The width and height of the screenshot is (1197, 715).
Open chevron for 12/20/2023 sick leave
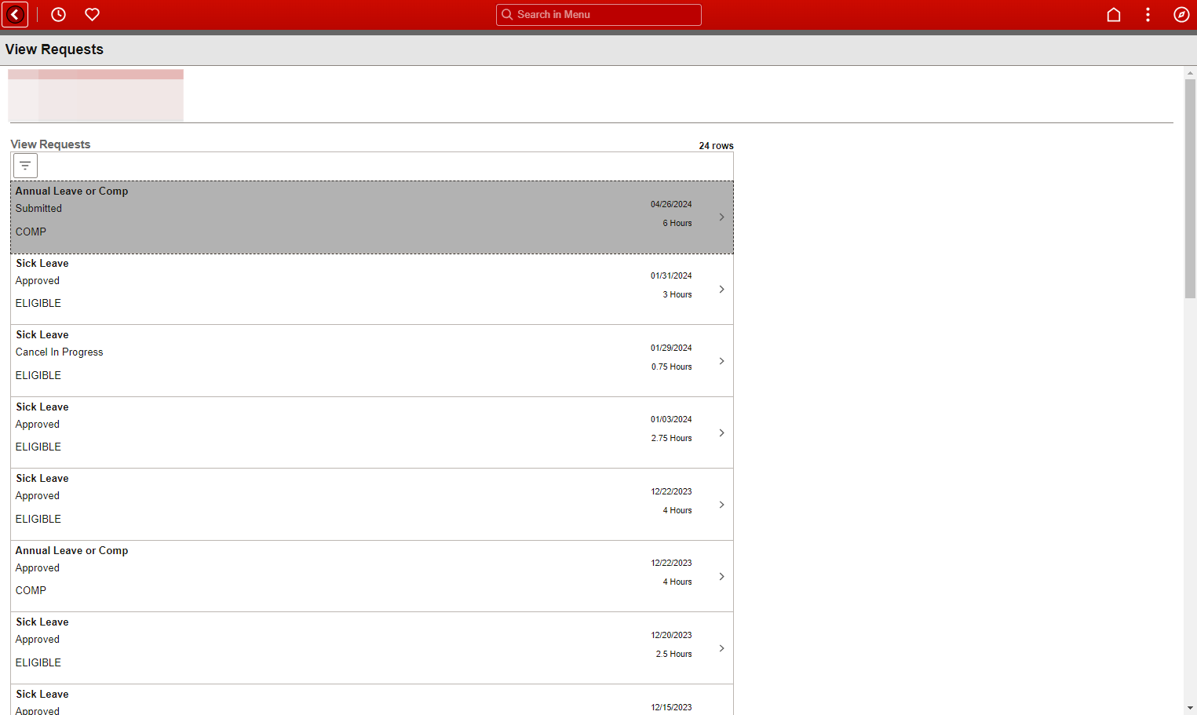pos(721,648)
